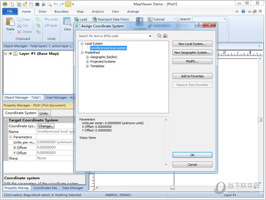Expand the Projected Systems node
Viewport: 266px width, 200px height.
(88, 62)
